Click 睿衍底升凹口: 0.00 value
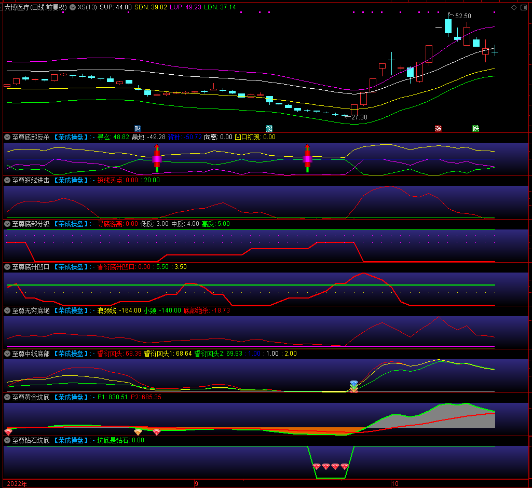This screenshot has width=532, height=488. (124, 267)
